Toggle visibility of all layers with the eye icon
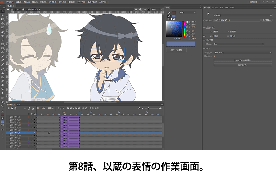Screen dimensions: 276x171 (32, 114)
